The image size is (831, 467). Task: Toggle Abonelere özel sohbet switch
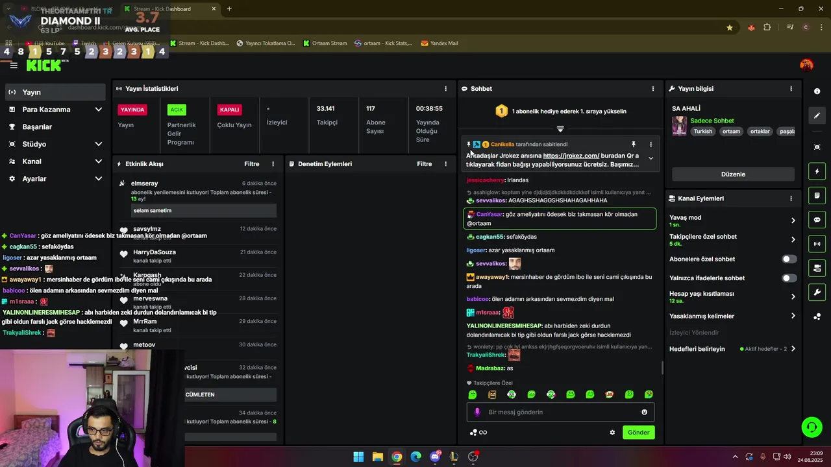(x=789, y=259)
